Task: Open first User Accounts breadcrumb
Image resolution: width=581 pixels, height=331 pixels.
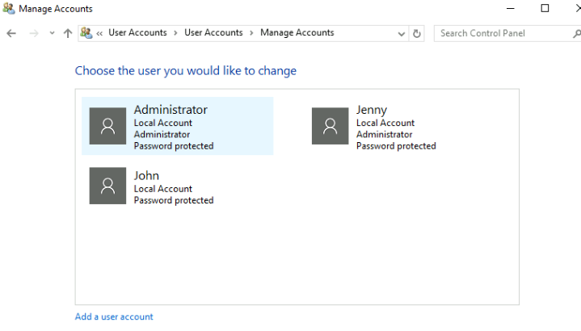Action: point(137,32)
